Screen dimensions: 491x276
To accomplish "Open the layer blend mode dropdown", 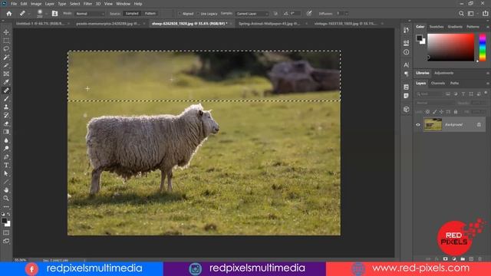I will coord(435,103).
